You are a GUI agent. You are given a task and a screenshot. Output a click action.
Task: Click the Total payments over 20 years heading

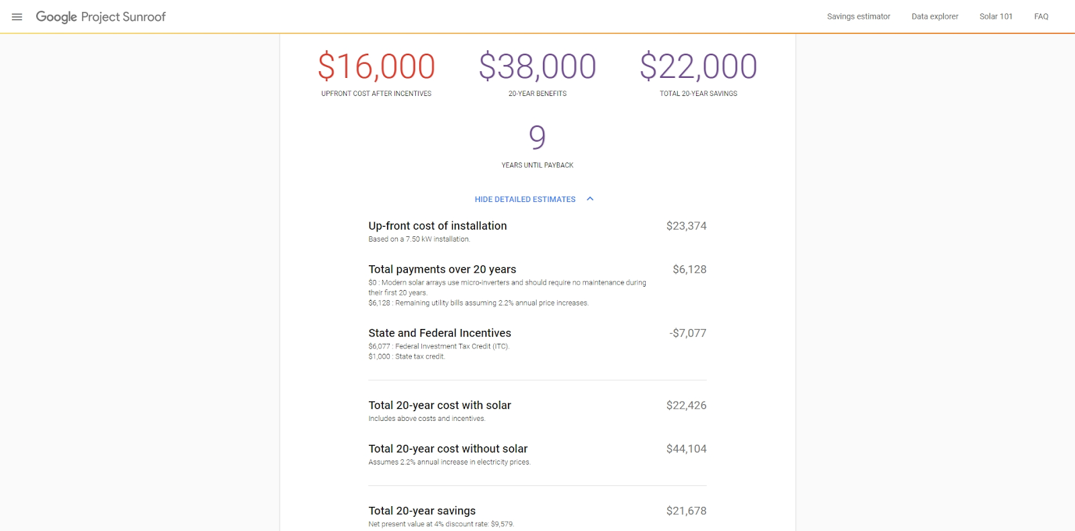442,269
